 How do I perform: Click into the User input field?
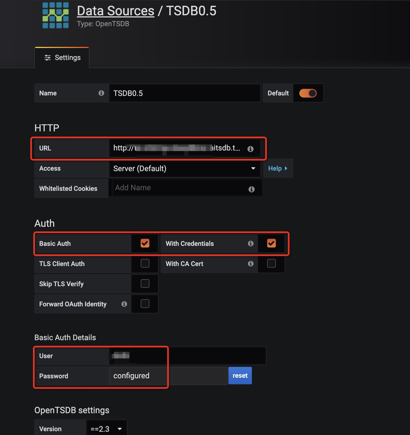coord(188,356)
